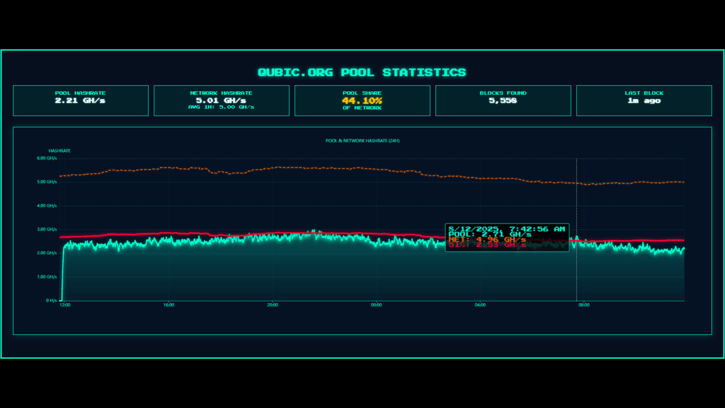Select the 2.21 GH/s pool hashrate value
The image size is (725, 408).
80,100
